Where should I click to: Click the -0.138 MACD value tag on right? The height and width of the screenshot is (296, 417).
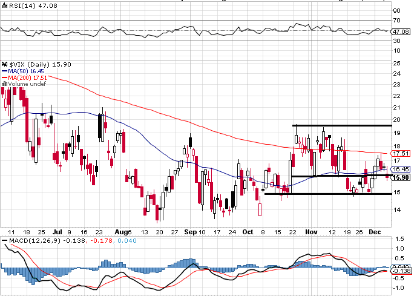click(x=401, y=271)
